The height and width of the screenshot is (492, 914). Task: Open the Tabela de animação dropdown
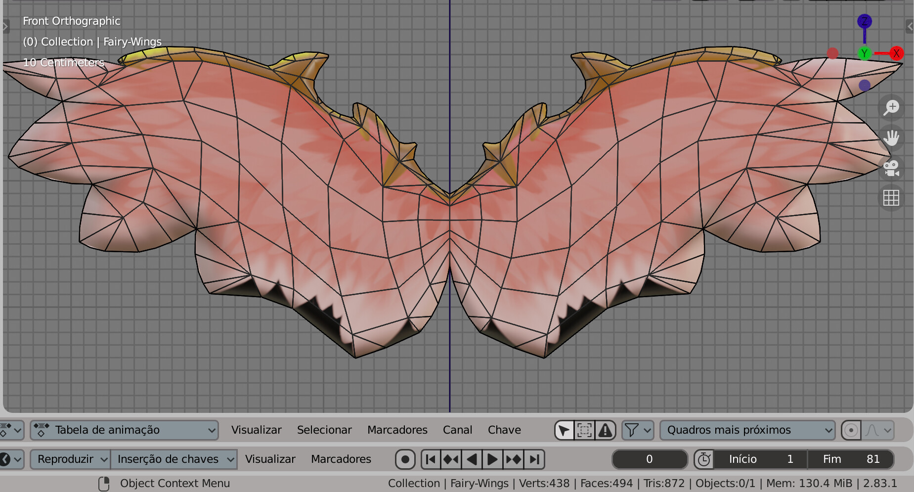[x=125, y=430]
